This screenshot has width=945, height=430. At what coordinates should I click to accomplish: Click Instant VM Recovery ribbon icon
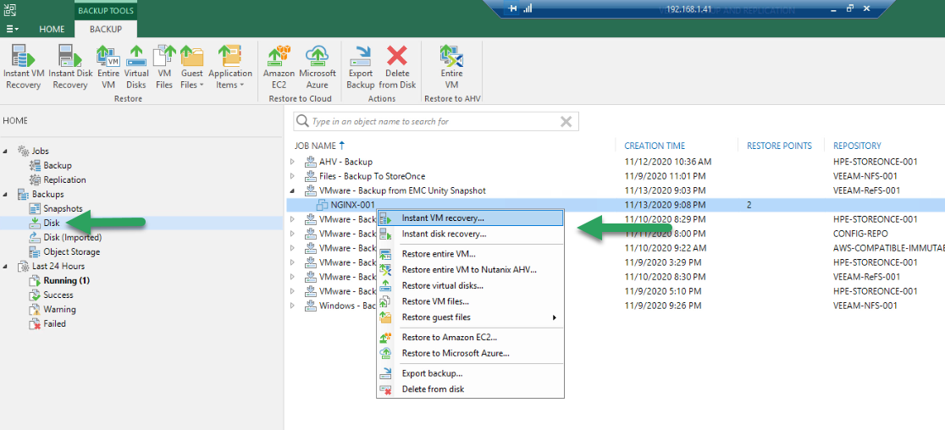pyautogui.click(x=22, y=67)
